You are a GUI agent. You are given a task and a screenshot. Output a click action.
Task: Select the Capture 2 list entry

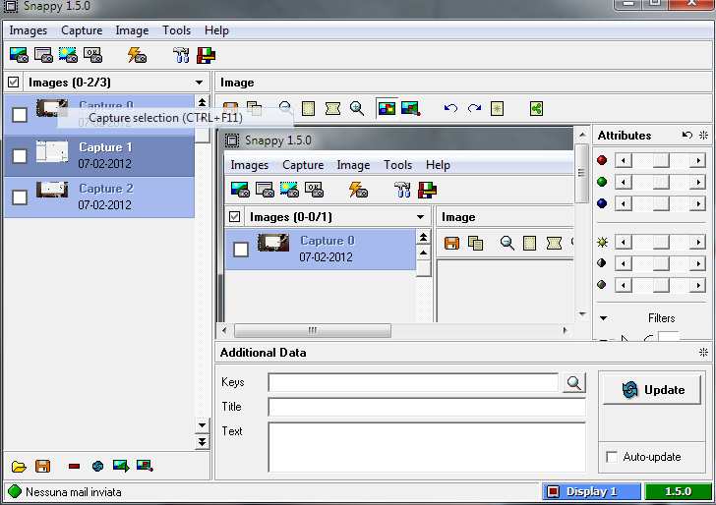(x=99, y=197)
